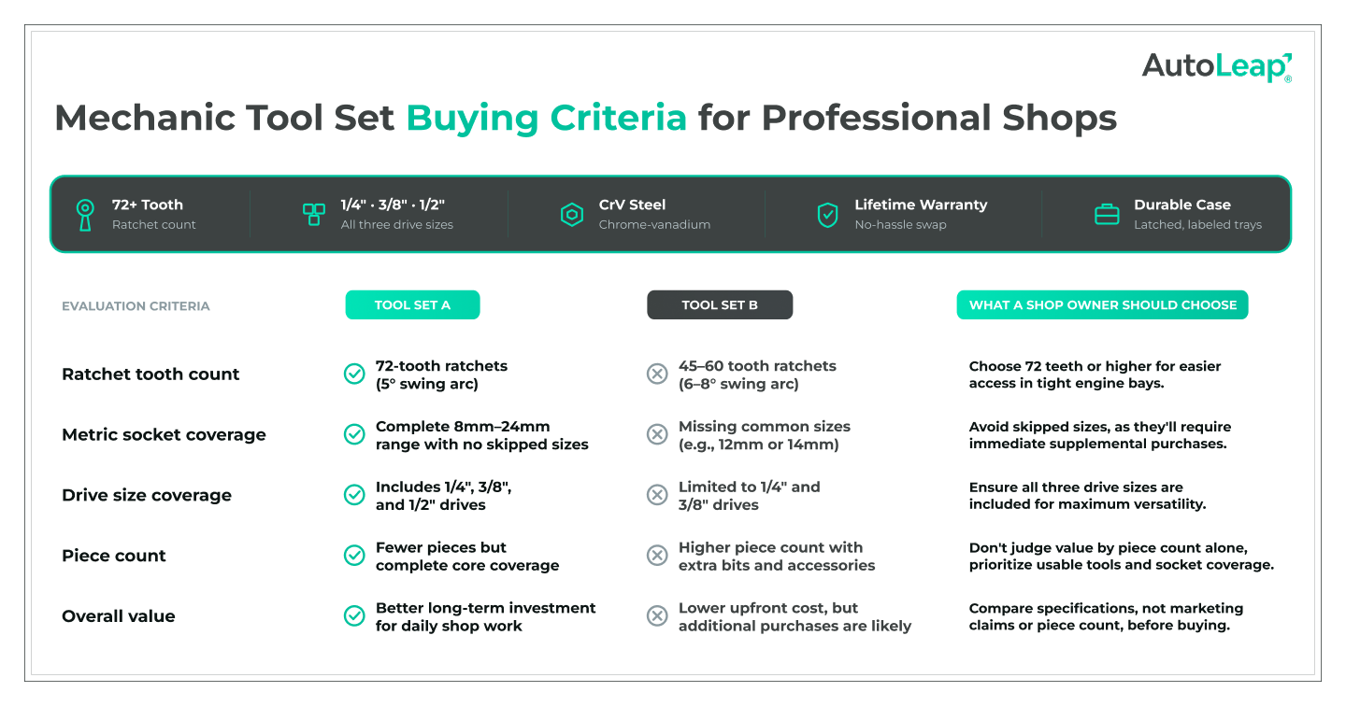The image size is (1346, 706).
Task: Click the Durable Case toolbox icon
Action: [1107, 215]
